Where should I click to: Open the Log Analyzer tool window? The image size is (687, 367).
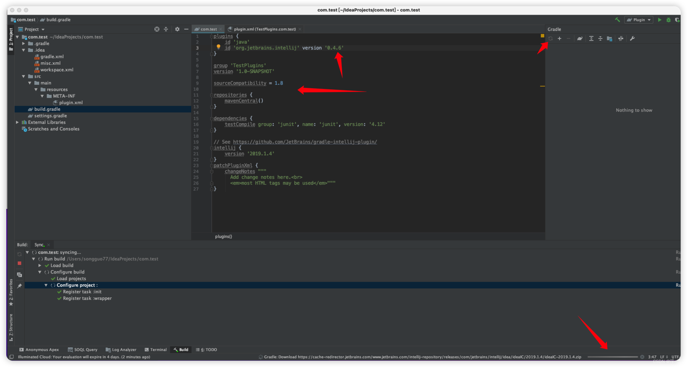pos(121,349)
